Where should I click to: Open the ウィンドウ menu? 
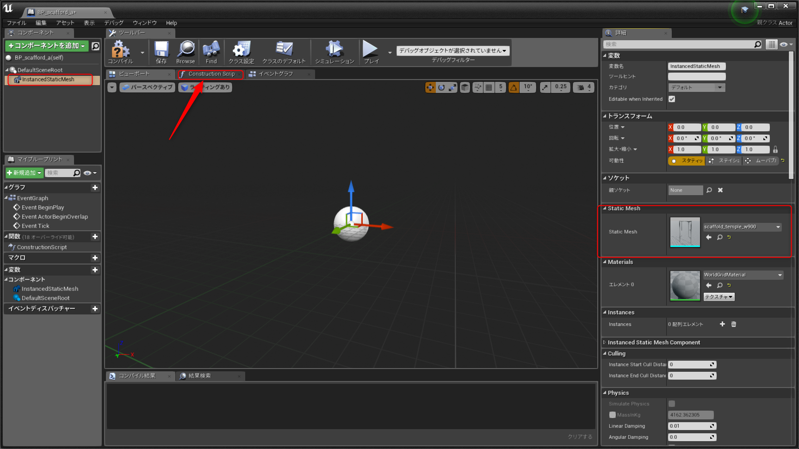(x=145, y=23)
